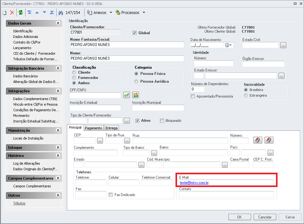Collapse the Dados Gerais section
This screenshot has width=304, height=224.
[x=58, y=23]
